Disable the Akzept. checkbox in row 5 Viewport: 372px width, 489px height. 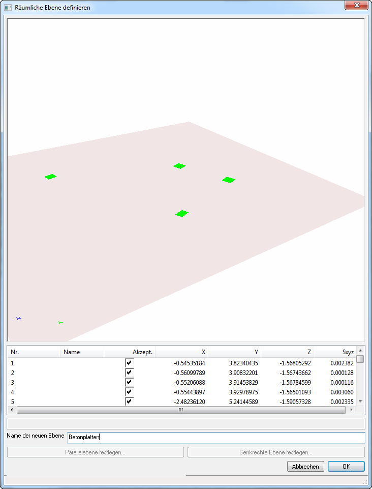pyautogui.click(x=130, y=401)
